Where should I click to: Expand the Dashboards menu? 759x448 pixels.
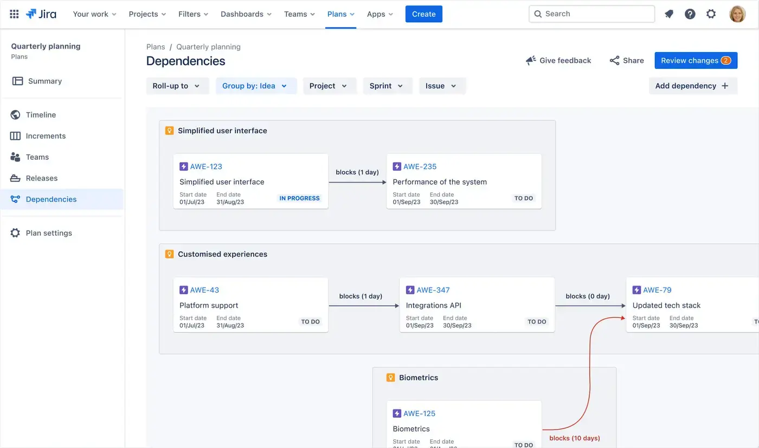coord(246,14)
